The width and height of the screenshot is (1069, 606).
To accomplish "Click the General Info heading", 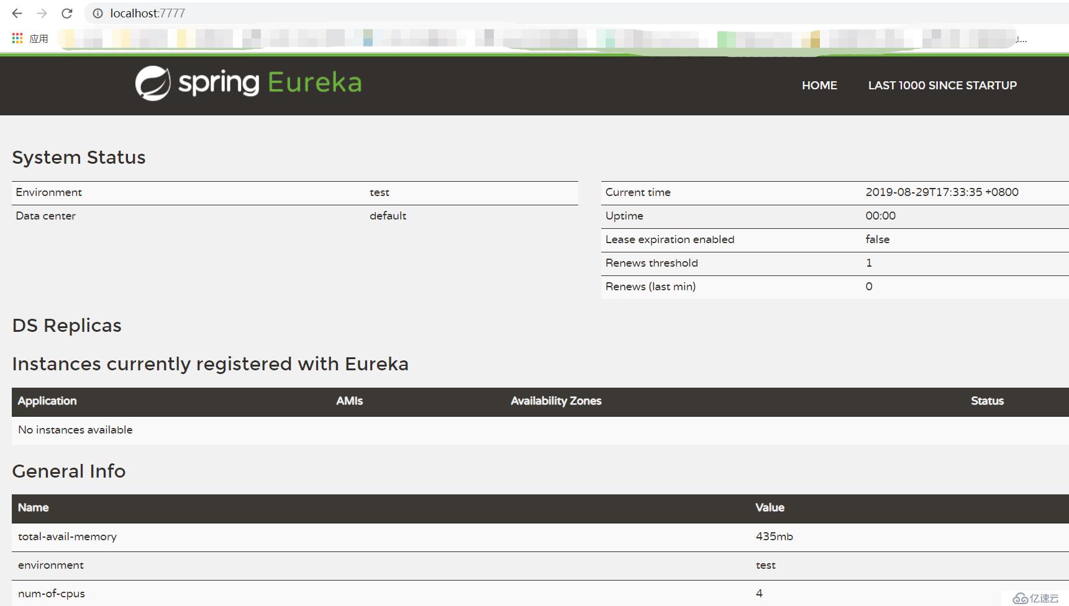I will [69, 471].
